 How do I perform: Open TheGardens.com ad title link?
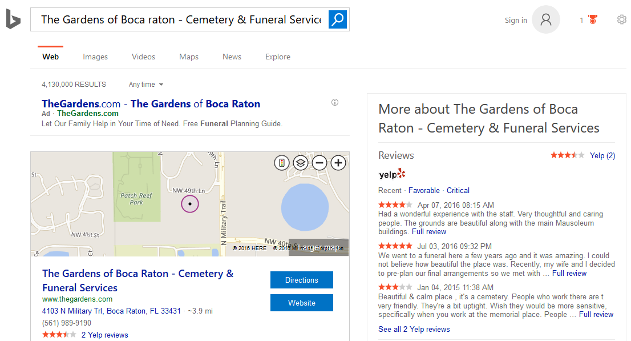[151, 103]
